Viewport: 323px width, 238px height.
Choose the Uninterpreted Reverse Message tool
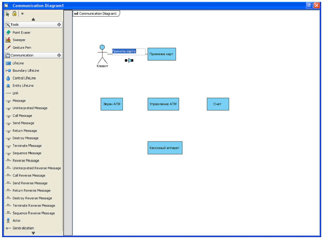click(33, 168)
